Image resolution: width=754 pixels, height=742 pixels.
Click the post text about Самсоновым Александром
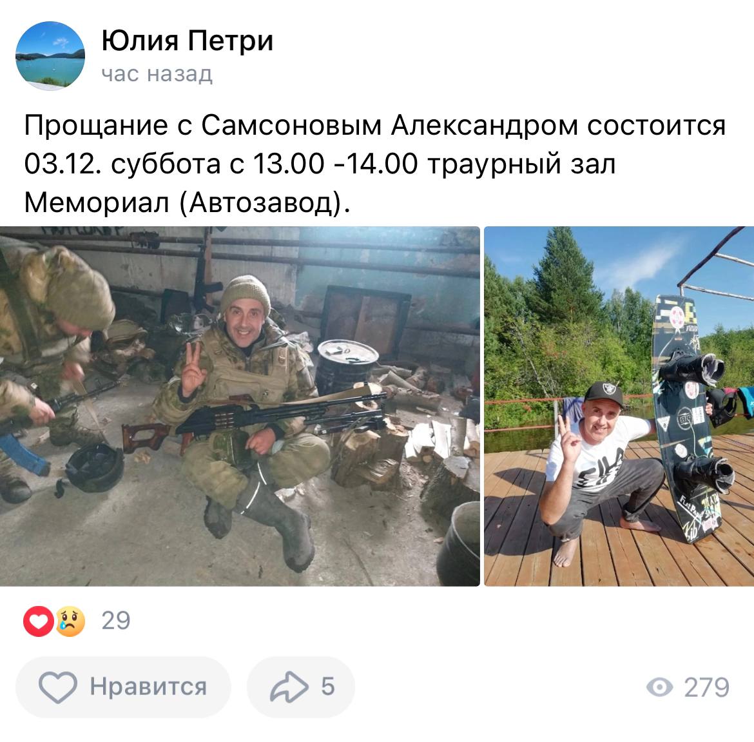point(374,164)
